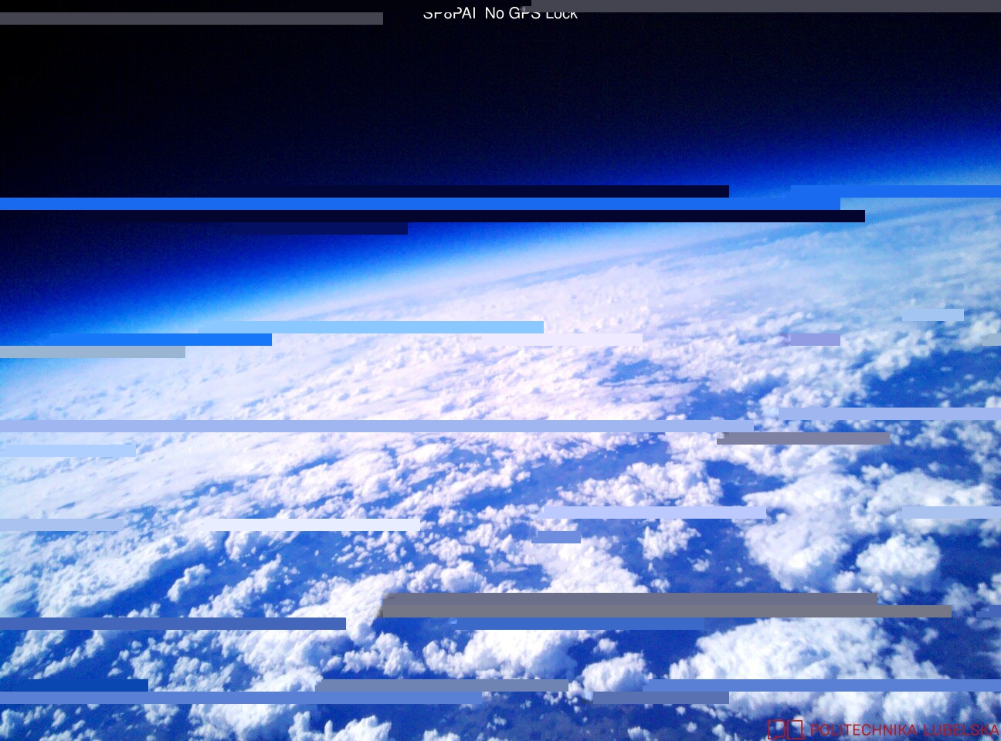Click the gray glitch bar right of the GPS text
The image size is (1001, 741).
[x=766, y=6]
